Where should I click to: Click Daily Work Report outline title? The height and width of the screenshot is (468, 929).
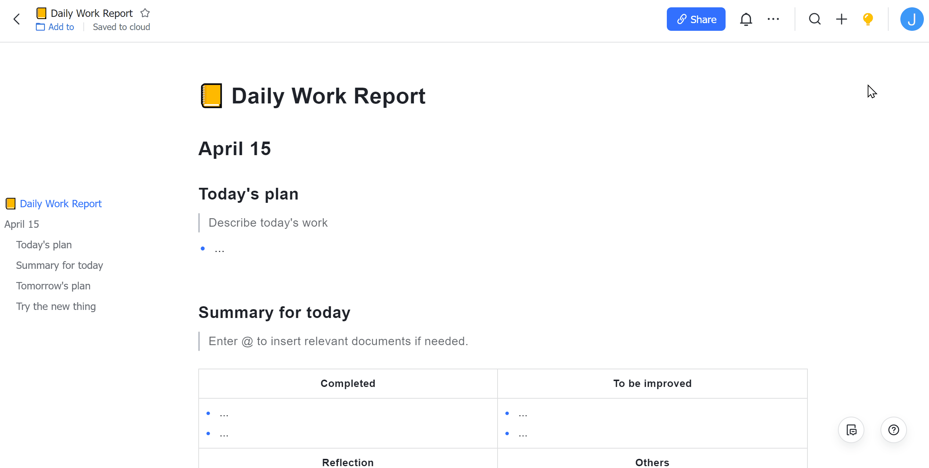[61, 204]
